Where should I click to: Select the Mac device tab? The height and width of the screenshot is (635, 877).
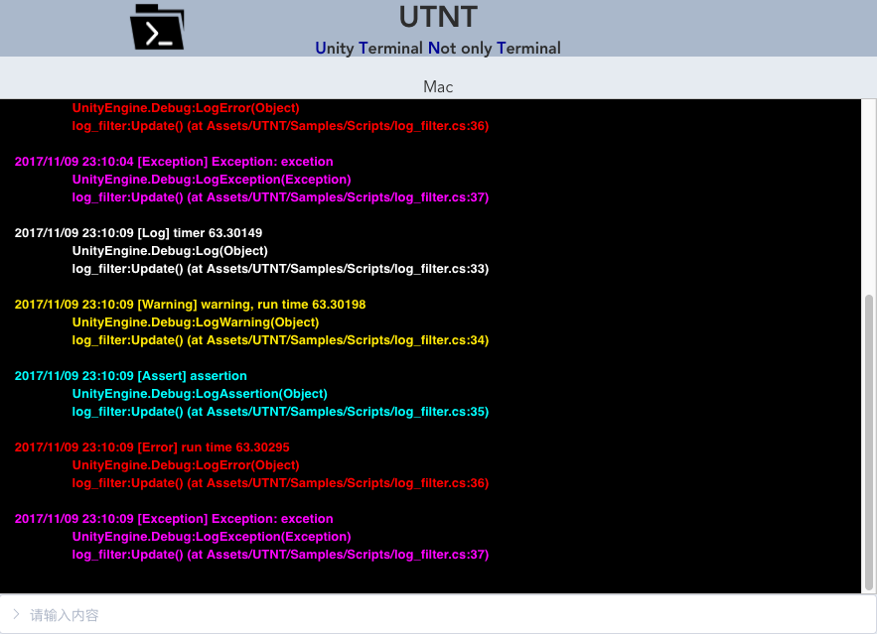click(x=438, y=86)
